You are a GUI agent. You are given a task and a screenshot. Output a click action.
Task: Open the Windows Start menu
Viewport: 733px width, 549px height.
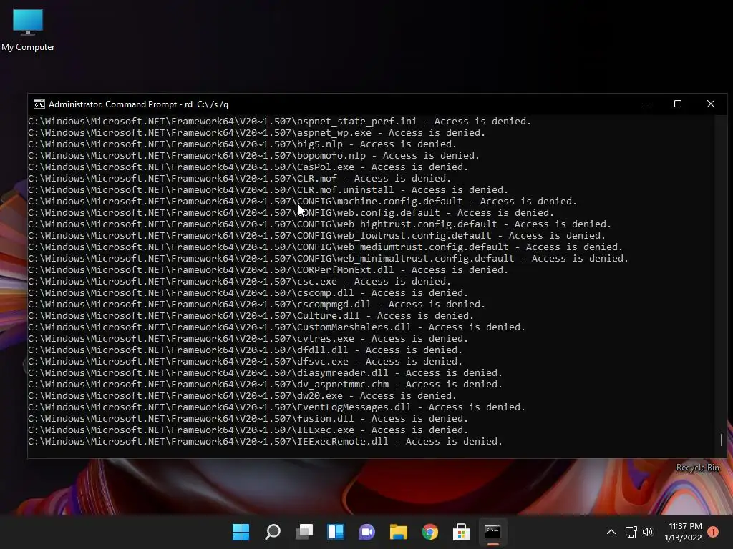[241, 532]
